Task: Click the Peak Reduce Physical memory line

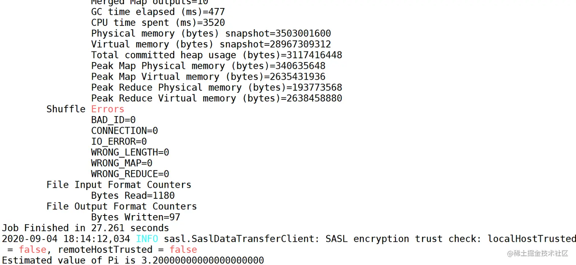Action: [216, 87]
